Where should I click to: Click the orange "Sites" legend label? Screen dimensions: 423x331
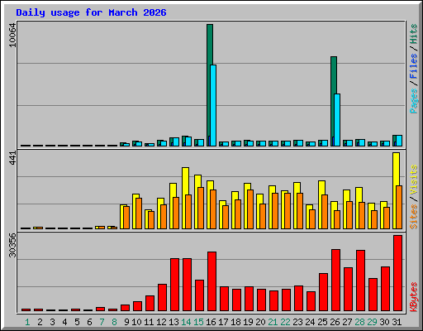tap(414, 217)
